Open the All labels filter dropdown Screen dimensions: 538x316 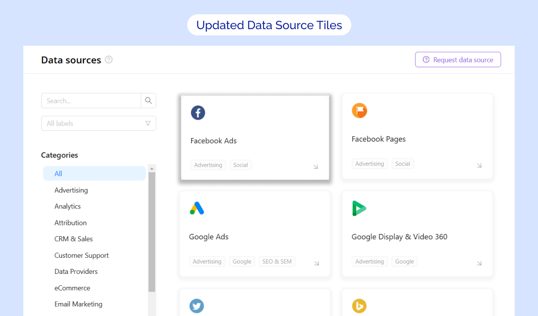click(x=99, y=123)
